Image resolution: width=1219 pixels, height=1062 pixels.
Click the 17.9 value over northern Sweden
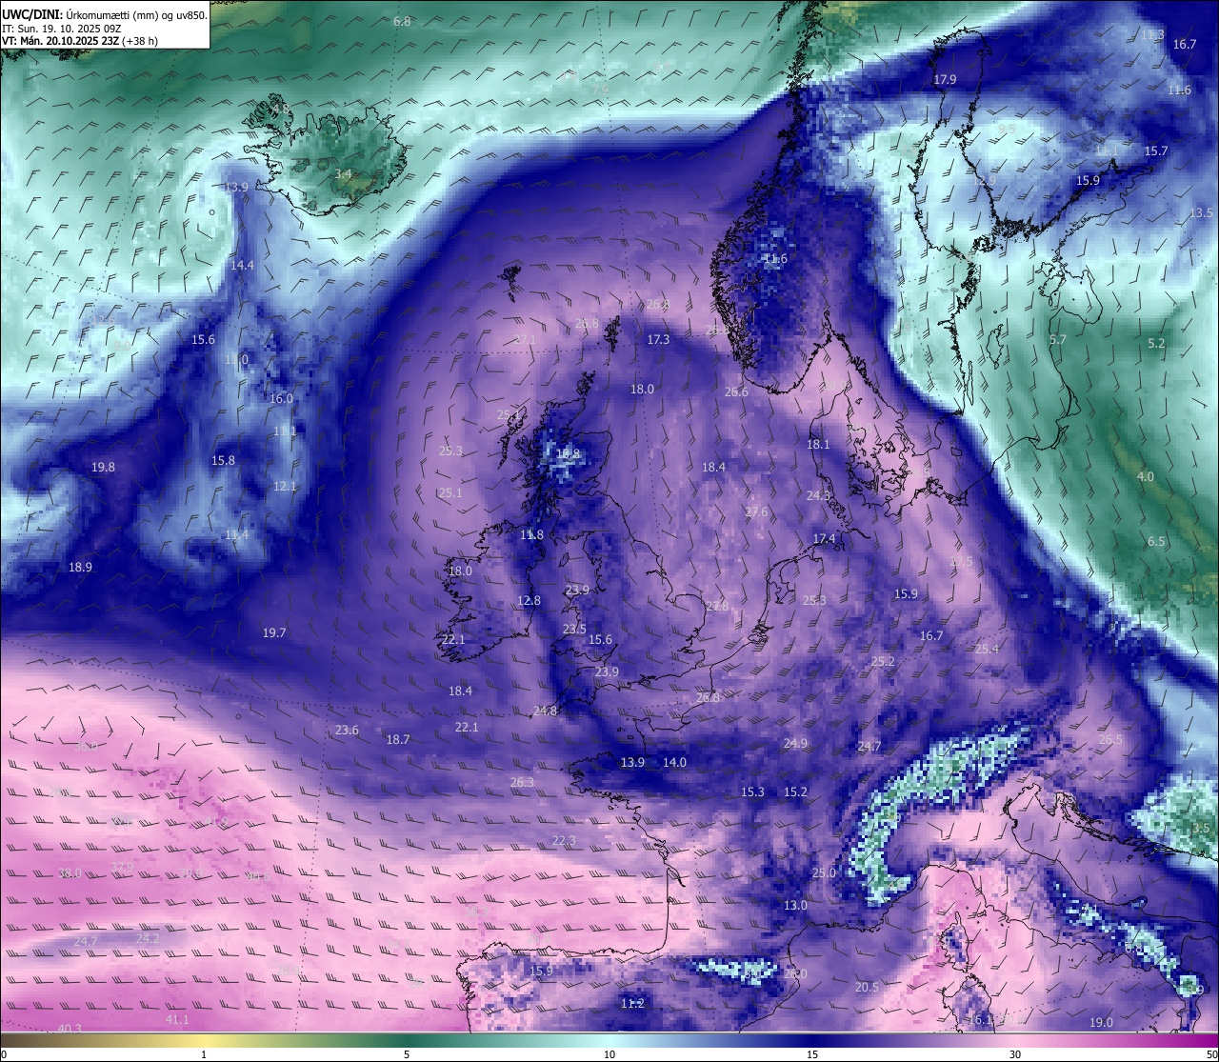(x=945, y=80)
